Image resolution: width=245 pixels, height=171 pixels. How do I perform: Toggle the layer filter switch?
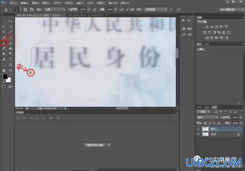242,112
